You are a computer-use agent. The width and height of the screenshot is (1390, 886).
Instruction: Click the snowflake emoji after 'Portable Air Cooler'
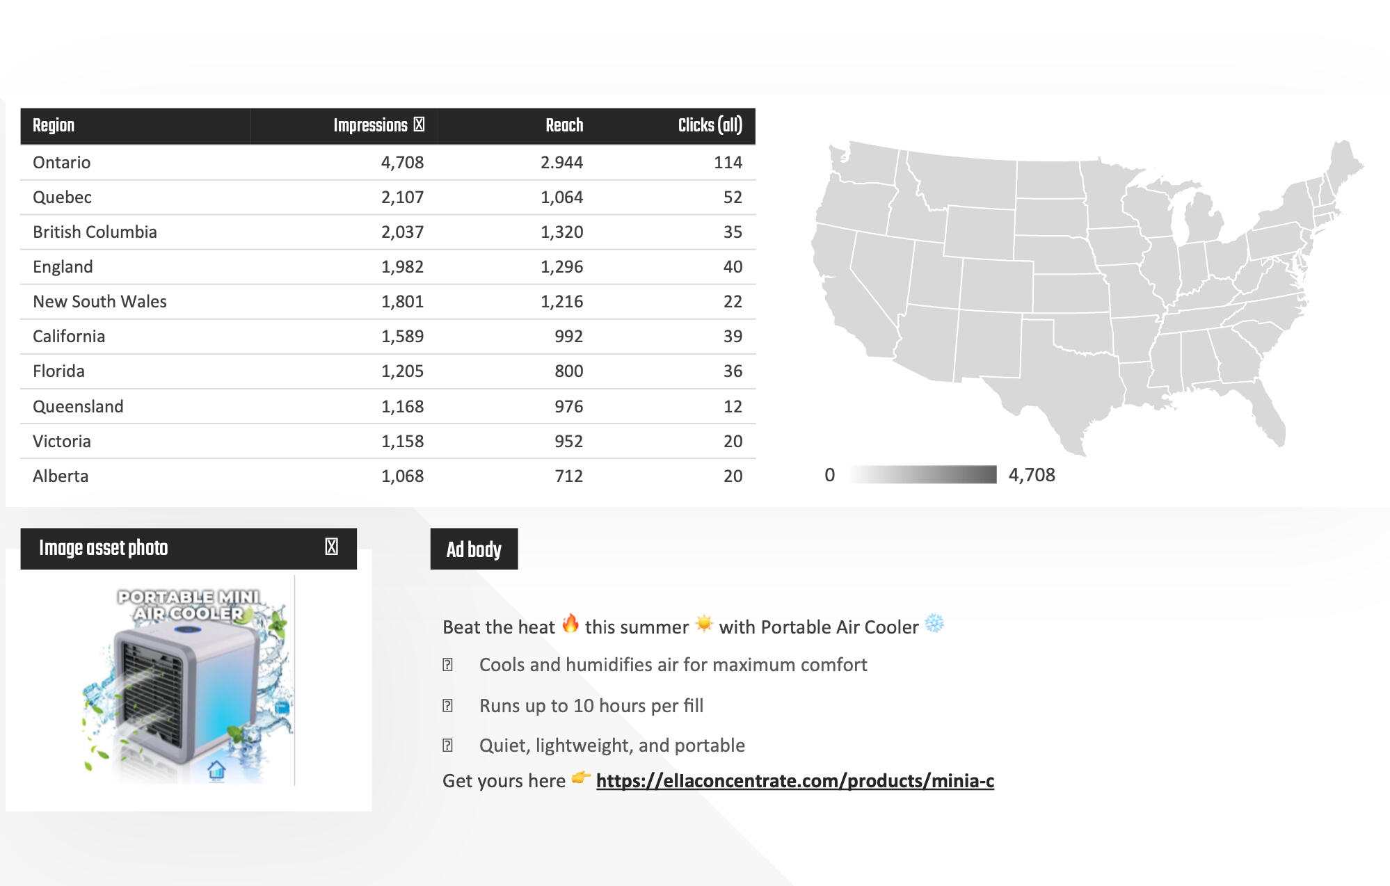pyautogui.click(x=934, y=624)
